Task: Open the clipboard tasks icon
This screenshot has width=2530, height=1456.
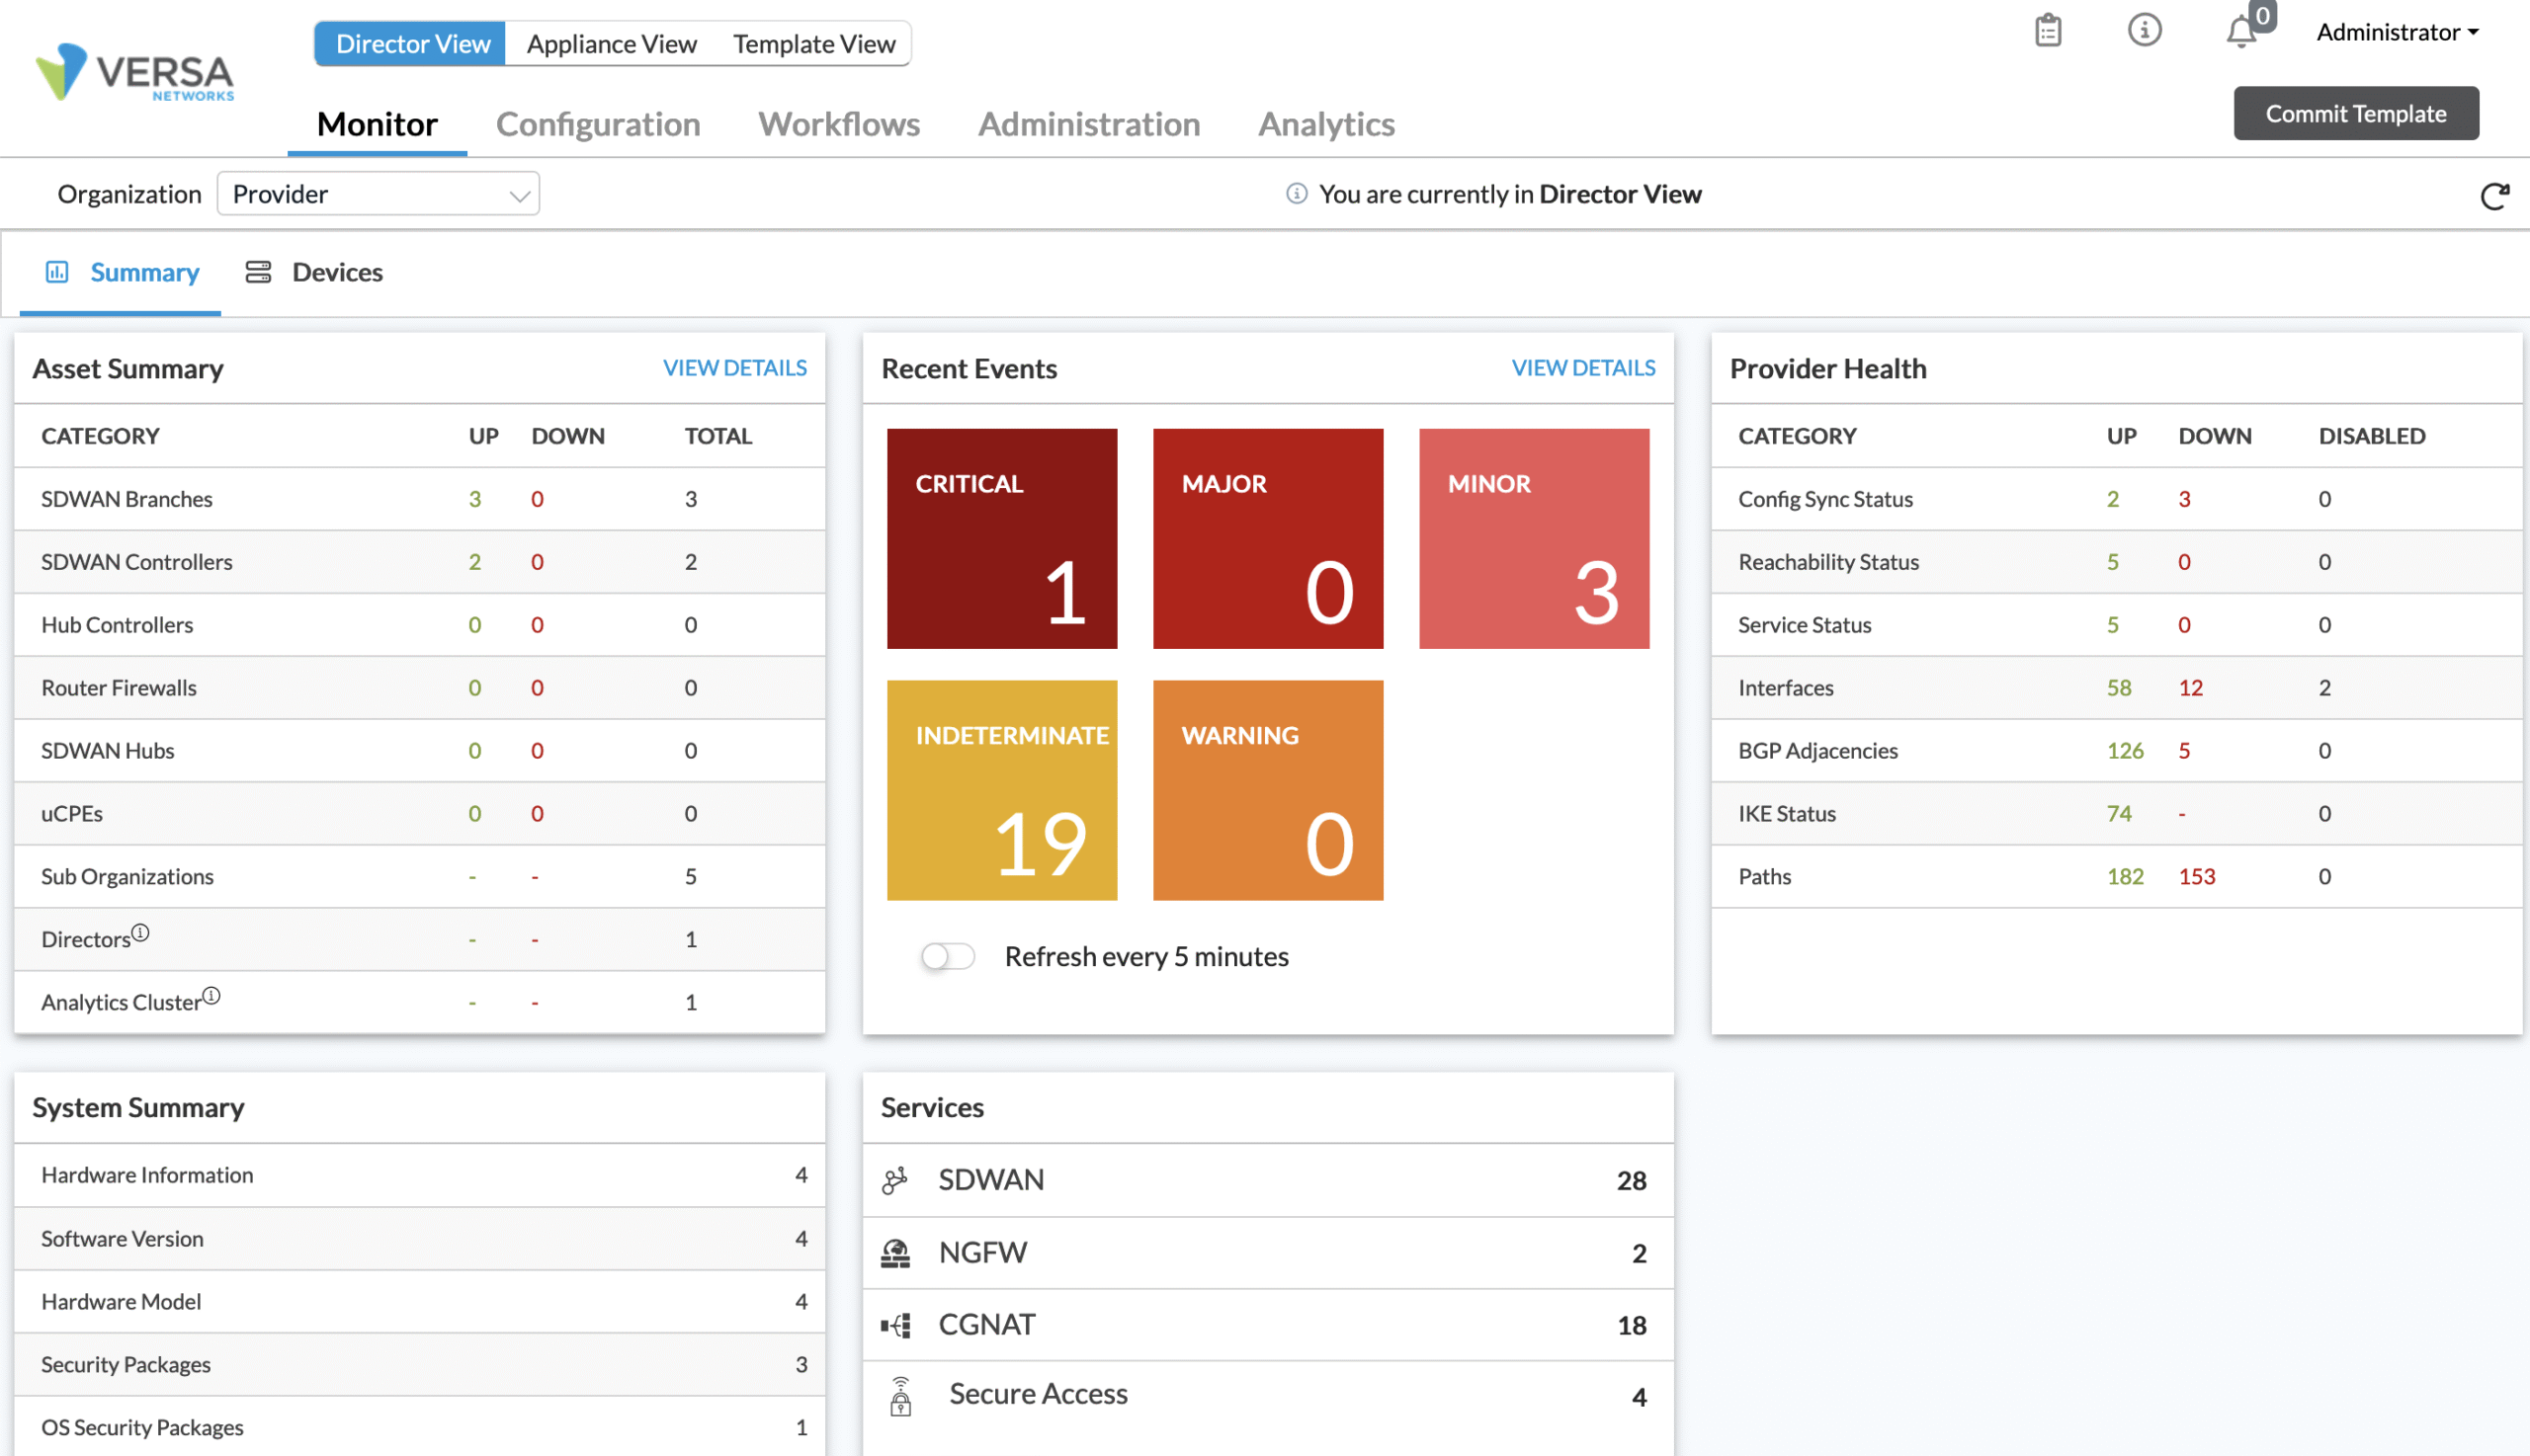Action: tap(2048, 31)
